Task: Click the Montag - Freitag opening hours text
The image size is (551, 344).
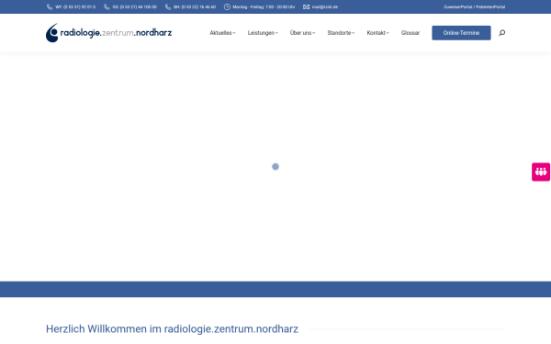Action: (264, 7)
